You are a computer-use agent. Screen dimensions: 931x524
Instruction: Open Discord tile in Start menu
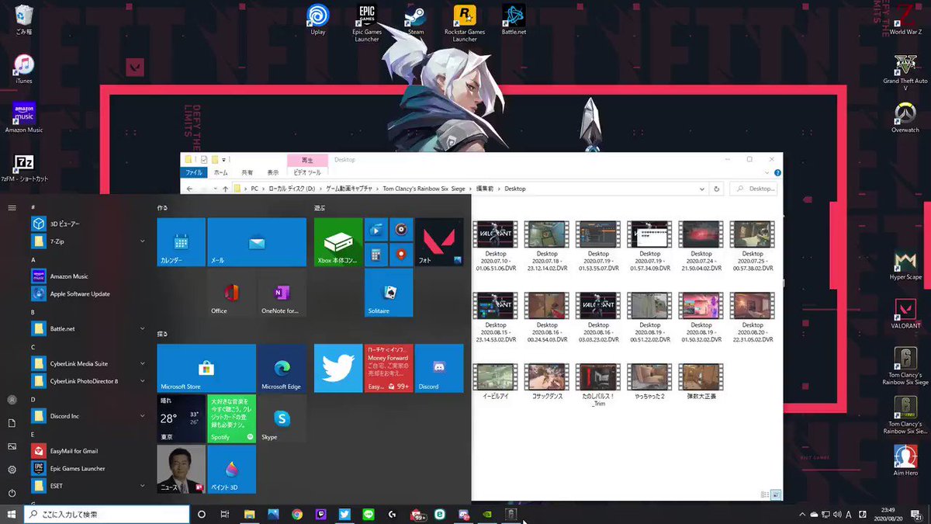point(439,368)
